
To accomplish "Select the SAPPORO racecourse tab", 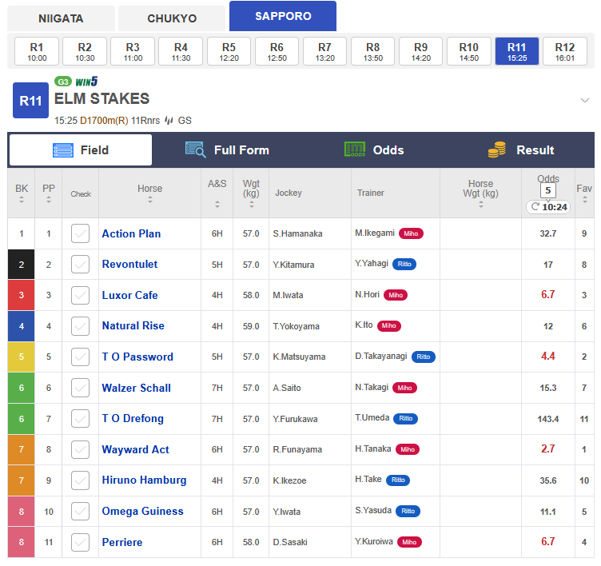I will tap(283, 16).
